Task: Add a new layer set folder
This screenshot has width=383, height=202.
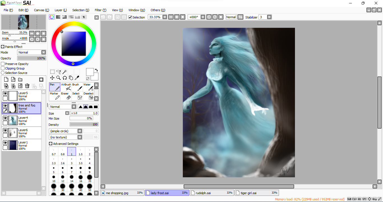Action: pos(20,80)
